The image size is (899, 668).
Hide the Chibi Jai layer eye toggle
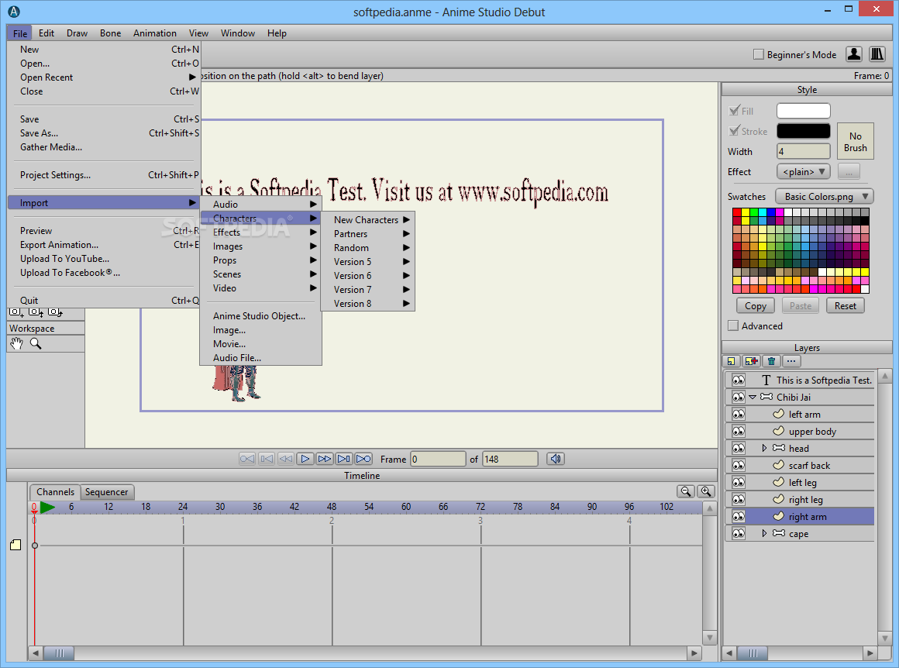(x=739, y=397)
